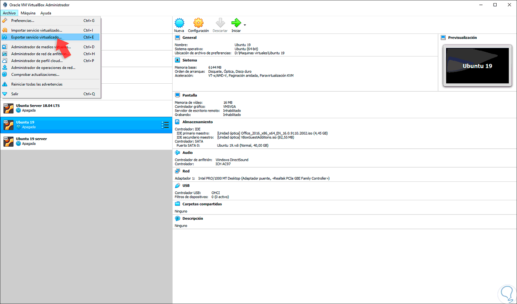Screen dimensions: 517x304
Task: Open Administrador de red de anfitrión...
Action: tap(50, 54)
